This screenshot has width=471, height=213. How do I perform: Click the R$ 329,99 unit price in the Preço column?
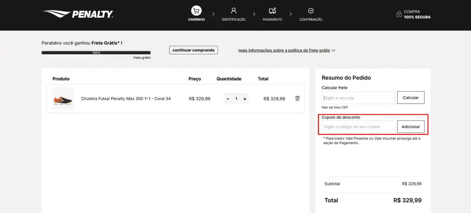tap(200, 99)
